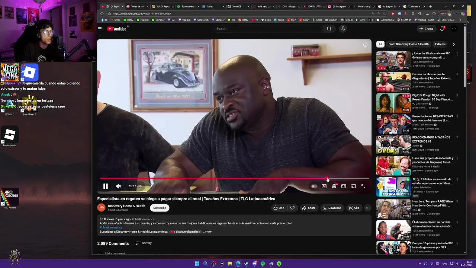Open YouTube notifications bell
This screenshot has width=476, height=268.
coord(442,29)
